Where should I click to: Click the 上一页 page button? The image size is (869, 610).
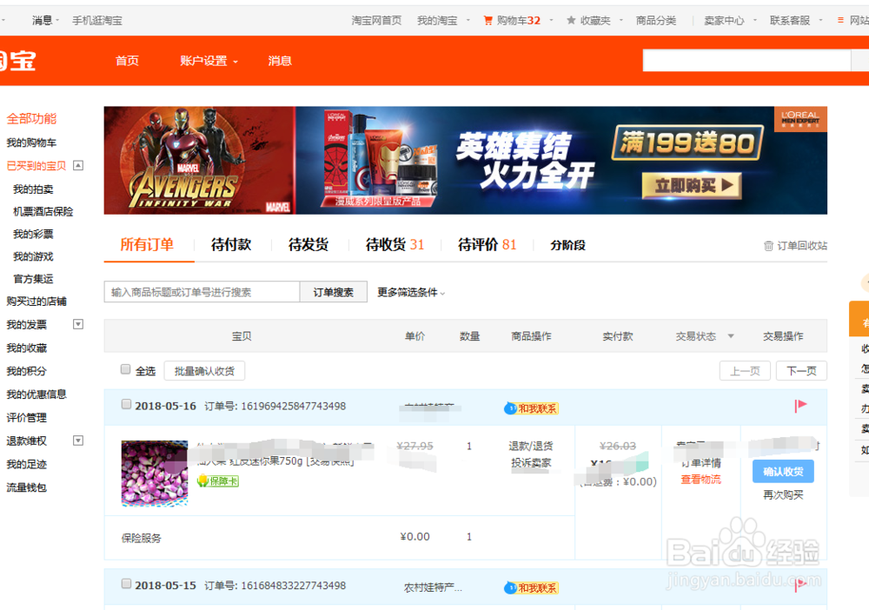pyautogui.click(x=745, y=371)
